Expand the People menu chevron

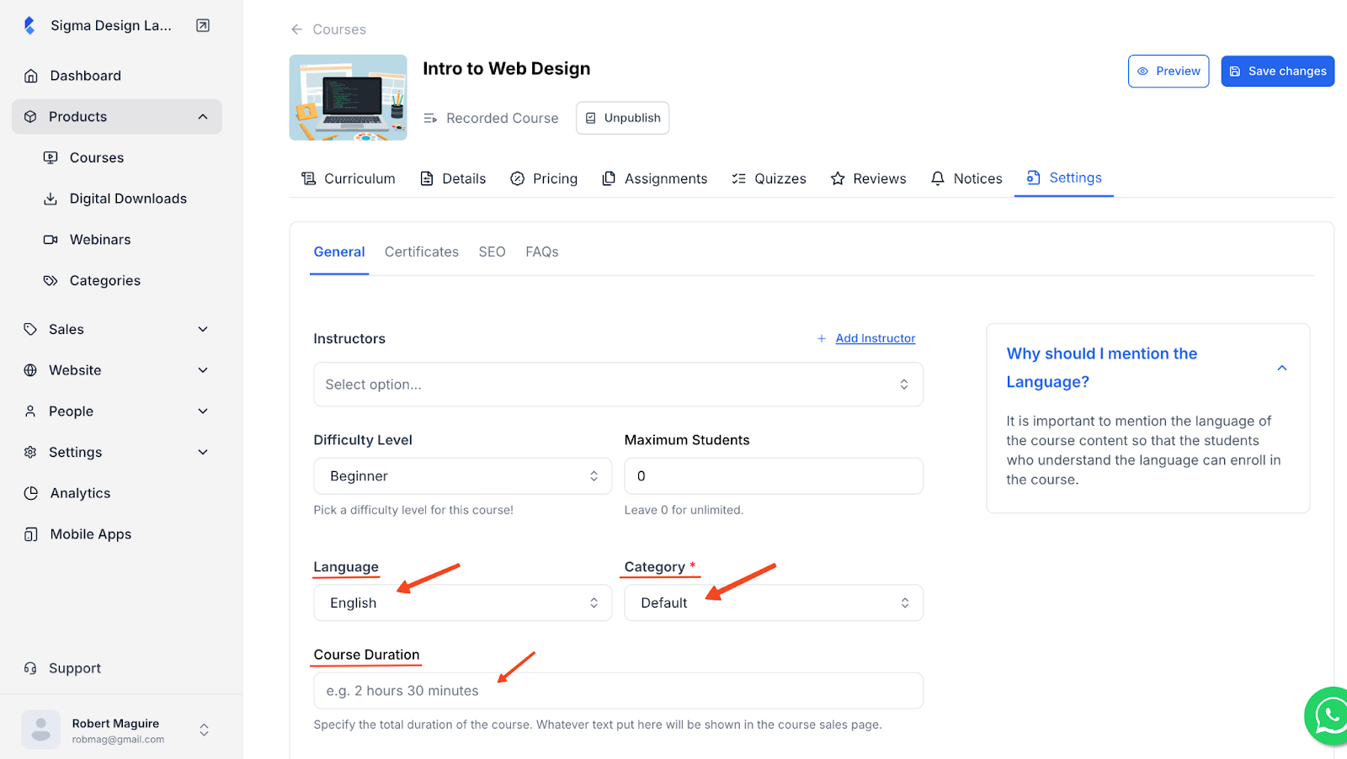click(203, 411)
